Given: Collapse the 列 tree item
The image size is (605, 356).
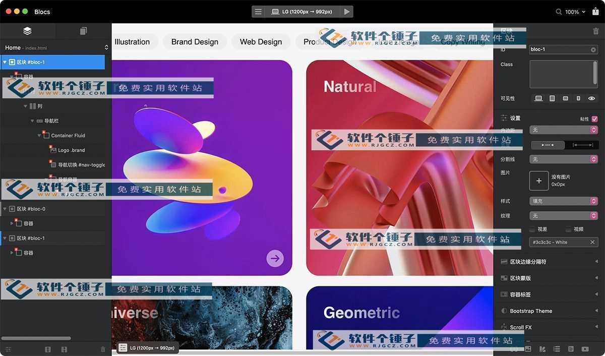Looking at the screenshot, I should coord(25,106).
